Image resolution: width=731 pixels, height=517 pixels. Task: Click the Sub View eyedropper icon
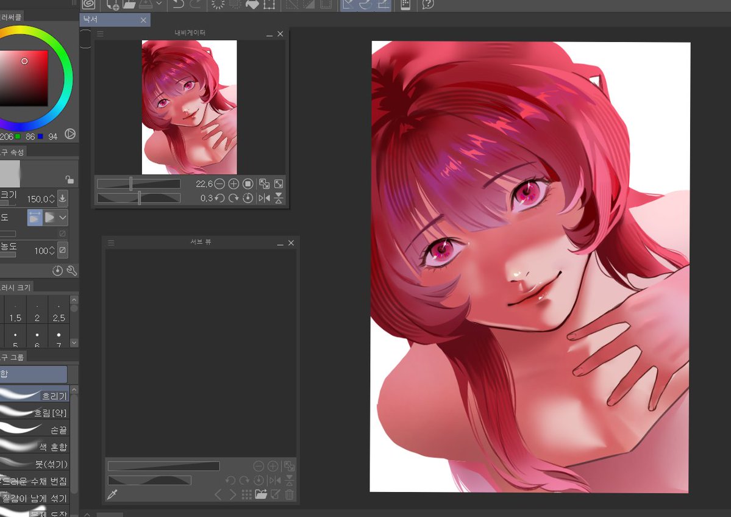(x=112, y=494)
